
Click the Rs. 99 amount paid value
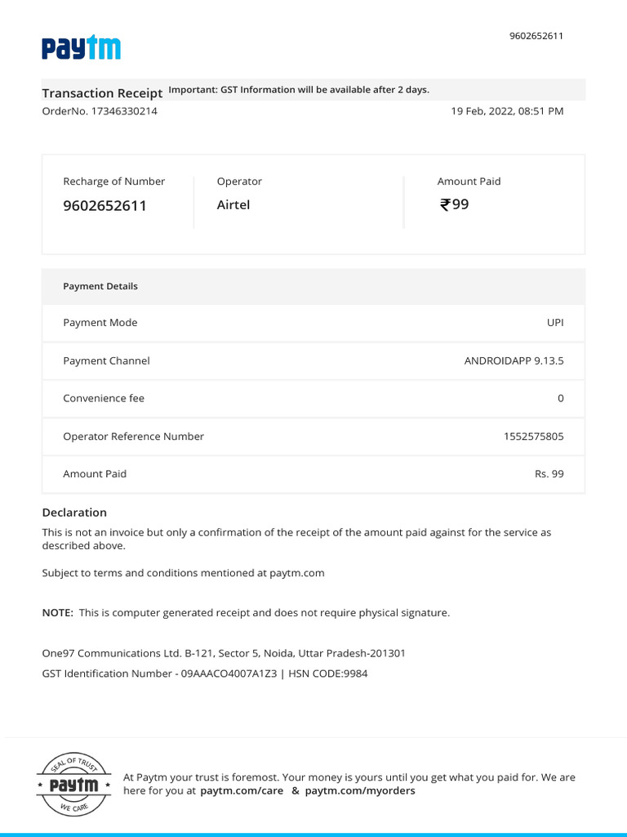pos(549,473)
